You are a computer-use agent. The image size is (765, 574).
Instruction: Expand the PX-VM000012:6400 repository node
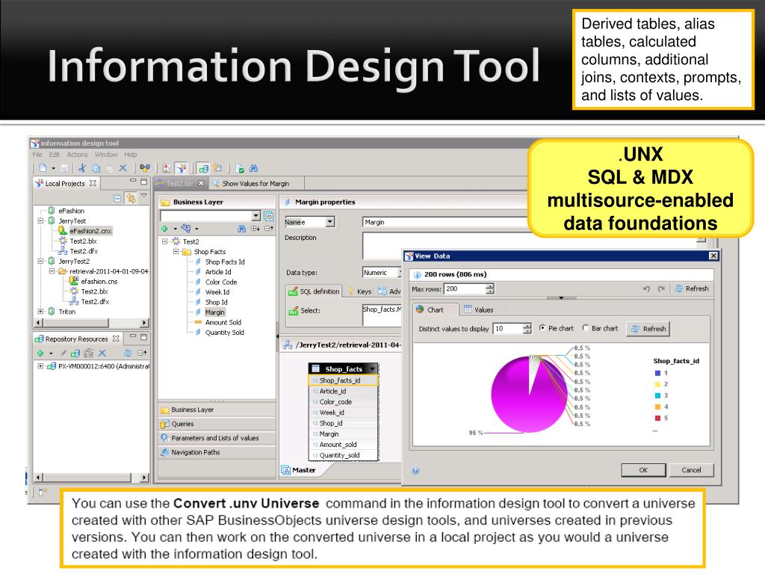point(40,365)
